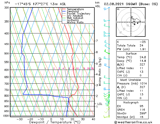This screenshot has width=160, height=124.
Task: Click the 'hPa' pressure unit label
Action: (x=7, y=3)
